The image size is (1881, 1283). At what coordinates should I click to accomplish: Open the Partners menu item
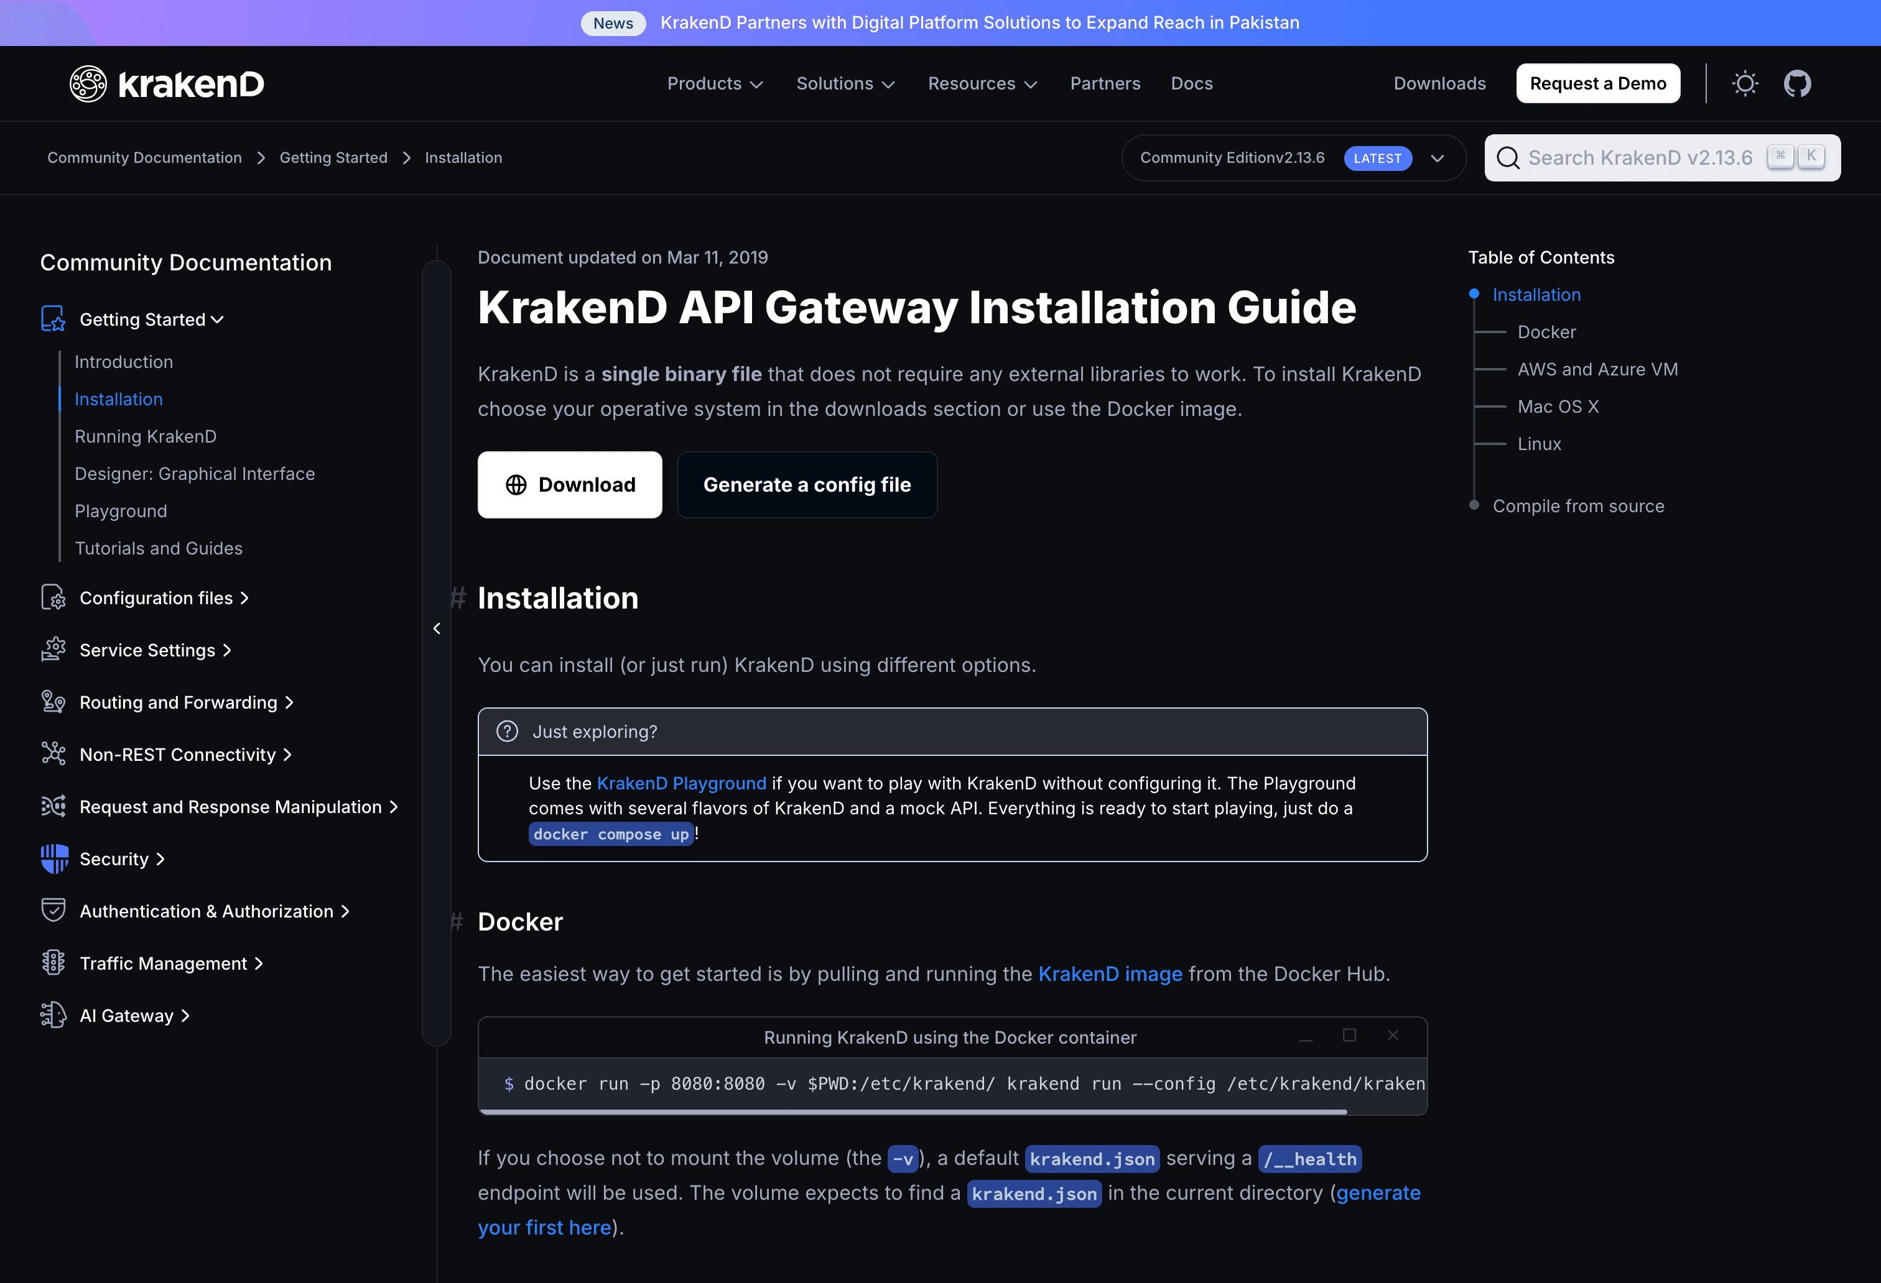coord(1105,83)
